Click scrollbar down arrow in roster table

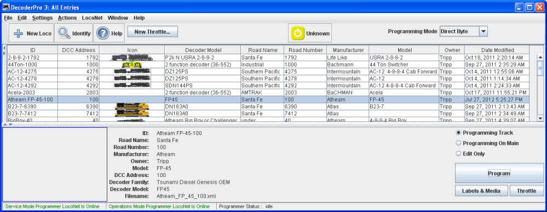[540, 119]
